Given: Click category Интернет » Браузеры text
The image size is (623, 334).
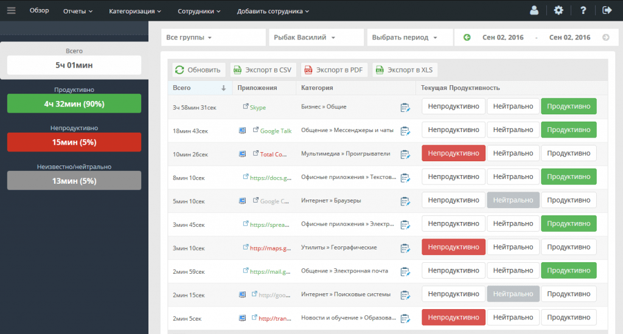Looking at the screenshot, I should 331,201.
